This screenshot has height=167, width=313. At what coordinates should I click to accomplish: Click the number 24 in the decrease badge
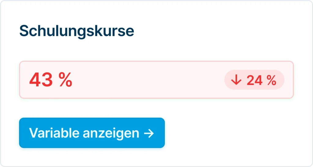pyautogui.click(x=253, y=80)
